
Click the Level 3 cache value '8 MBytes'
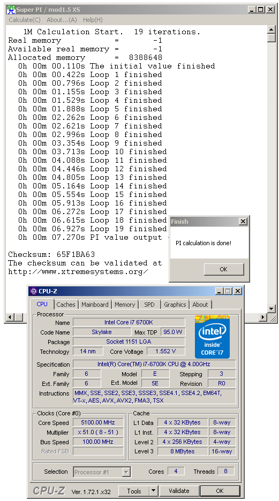(x=183, y=451)
